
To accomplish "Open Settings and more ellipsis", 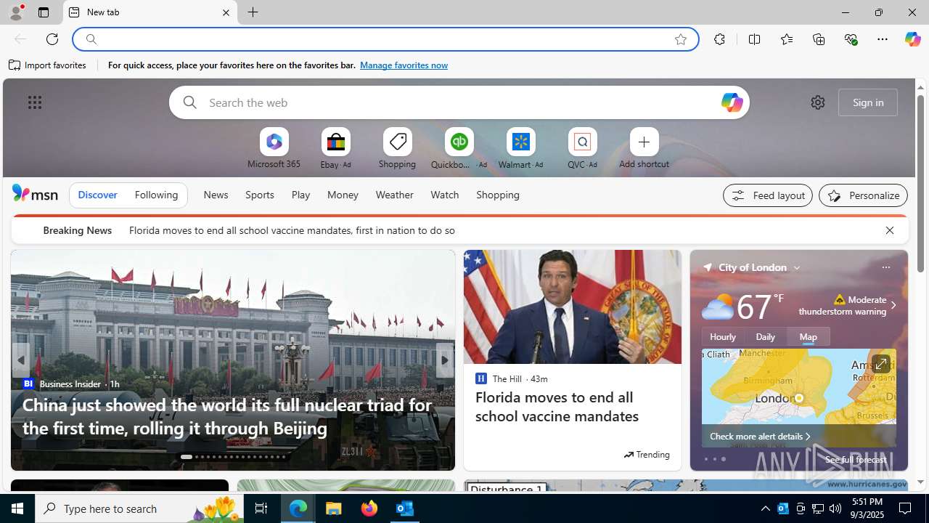I will (883, 39).
